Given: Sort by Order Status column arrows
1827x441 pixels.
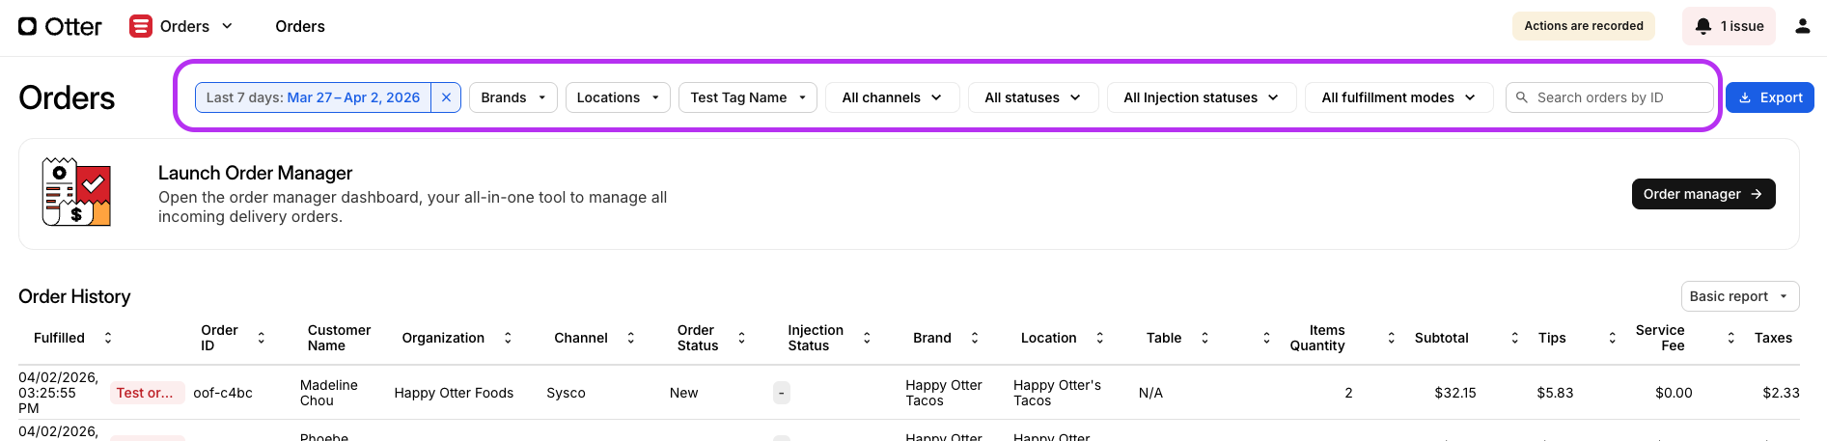Looking at the screenshot, I should point(742,338).
